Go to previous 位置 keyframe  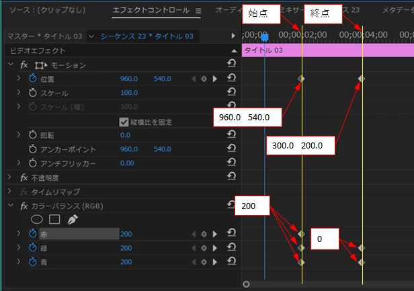click(194, 79)
